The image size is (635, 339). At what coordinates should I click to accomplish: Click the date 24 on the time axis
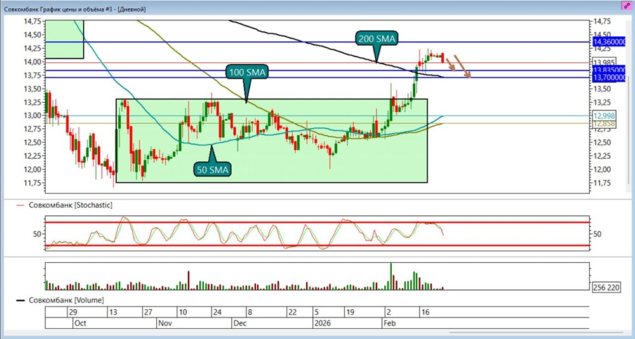coord(217,313)
